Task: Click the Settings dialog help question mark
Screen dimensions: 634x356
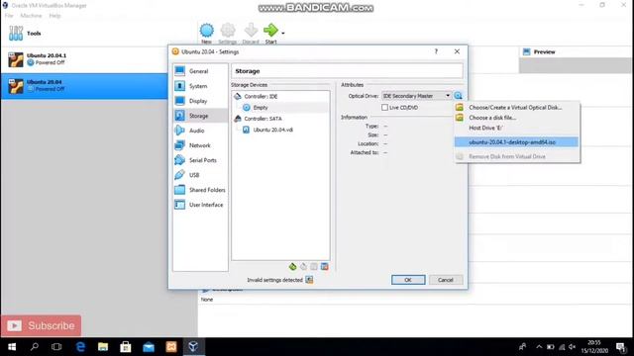Action: 436,51
